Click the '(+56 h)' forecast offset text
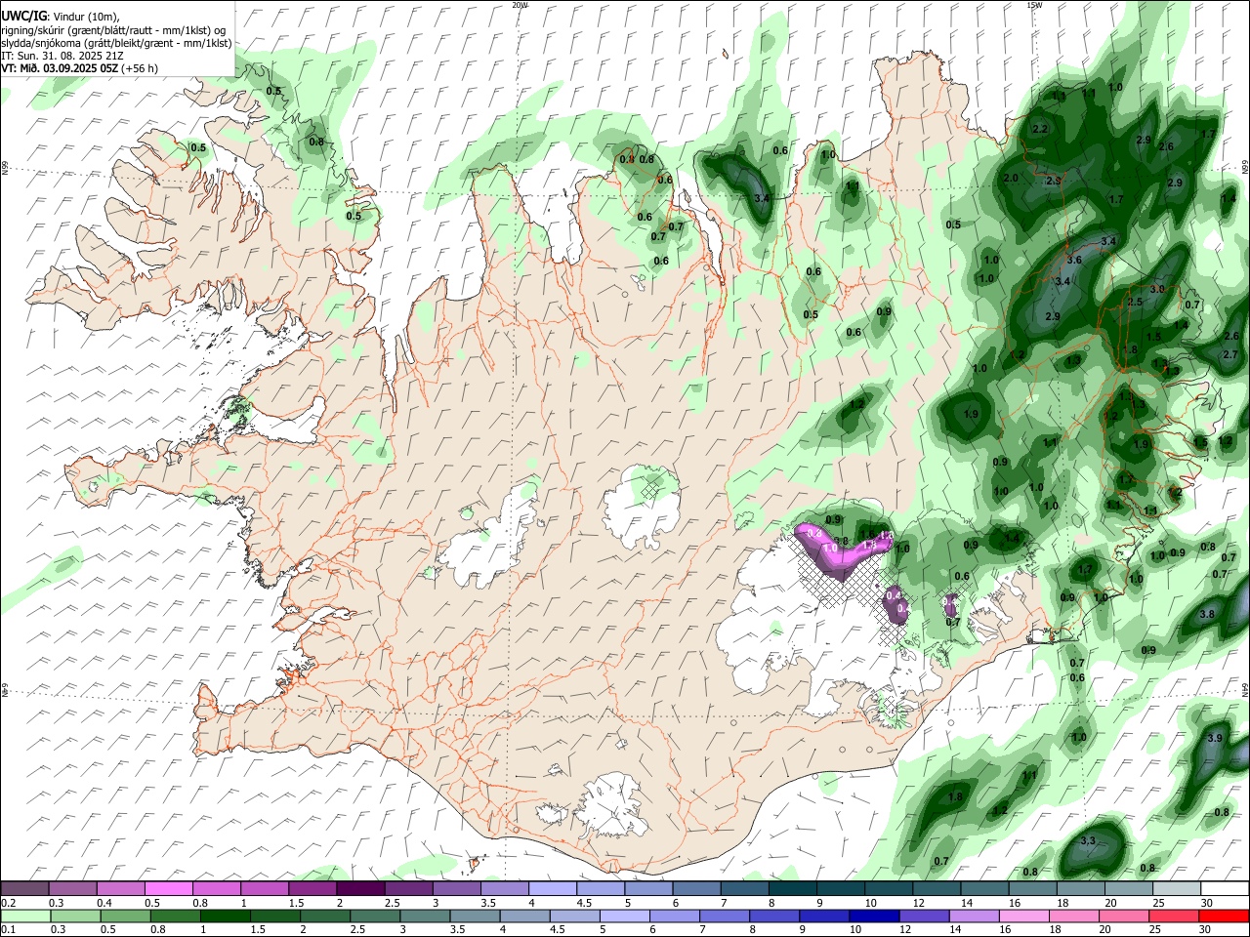This screenshot has width=1250, height=937. [141, 68]
